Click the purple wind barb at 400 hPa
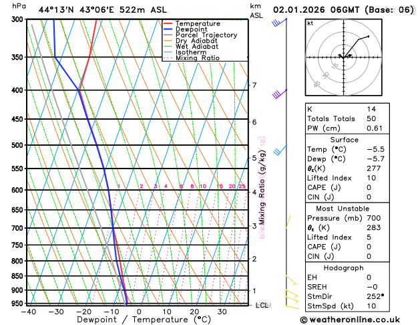The image size is (420, 325). click(x=280, y=94)
